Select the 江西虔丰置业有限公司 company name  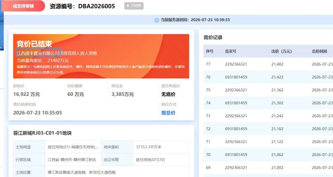pyautogui.click(x=38, y=53)
